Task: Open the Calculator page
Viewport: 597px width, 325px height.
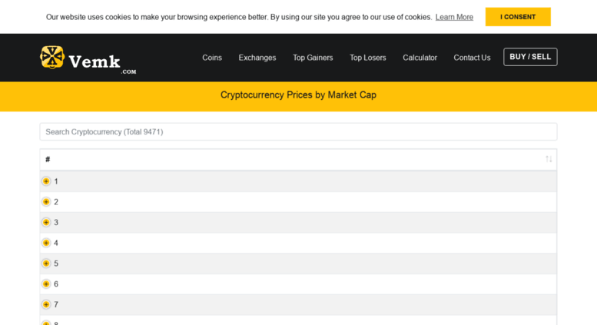Action: click(x=420, y=58)
